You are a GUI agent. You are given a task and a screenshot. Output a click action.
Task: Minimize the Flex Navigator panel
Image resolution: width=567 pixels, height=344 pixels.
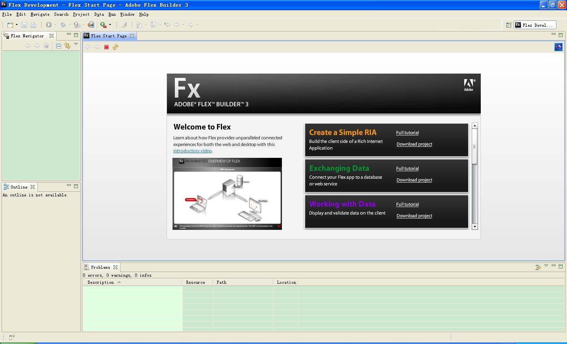click(x=69, y=35)
